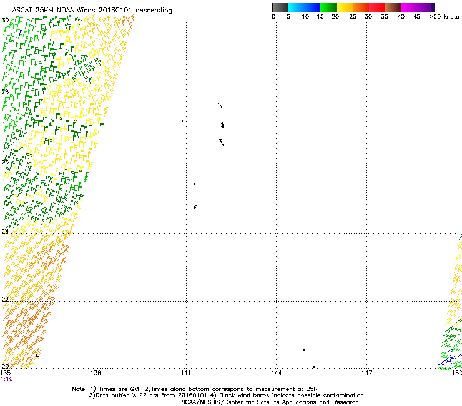This screenshot has height=406, width=462.
Task: Click the island near 145E above 20N
Action: [x=304, y=350]
